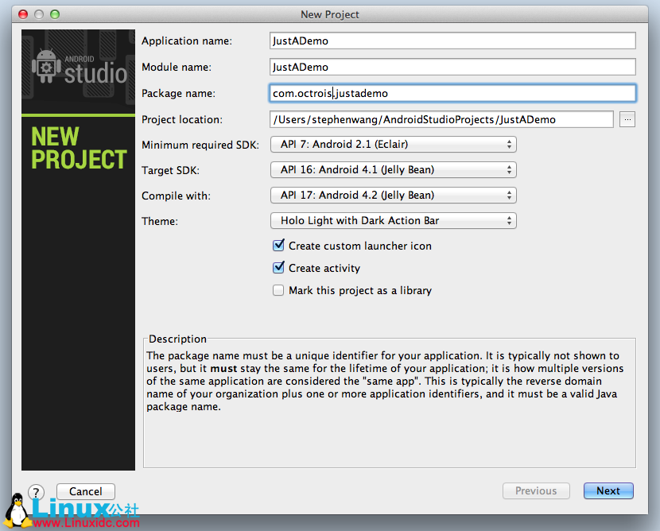
Task: Click the Cancel button
Action: point(86,491)
